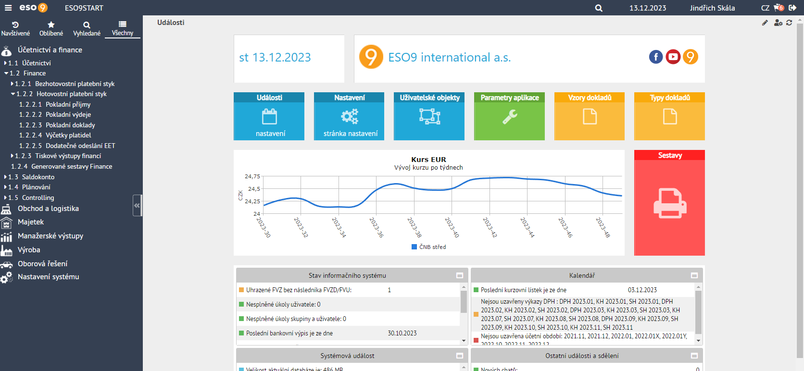The image size is (804, 371).
Task: Expand the 1.4 Plánování tree node
Action: click(x=5, y=187)
